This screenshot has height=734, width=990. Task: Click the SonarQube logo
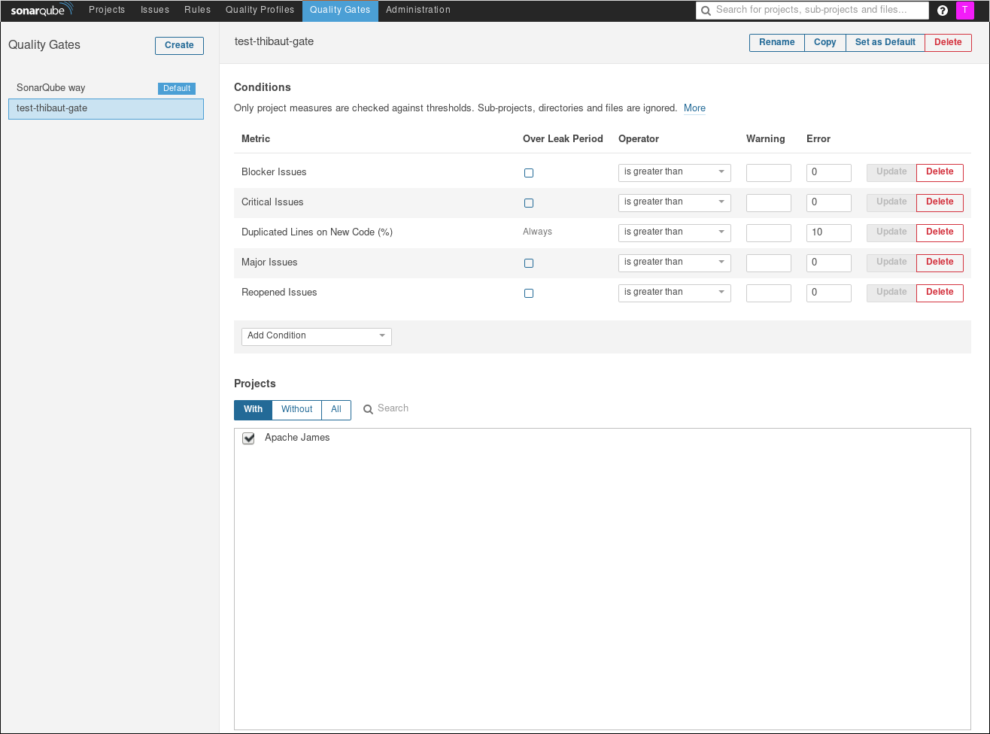pos(41,11)
